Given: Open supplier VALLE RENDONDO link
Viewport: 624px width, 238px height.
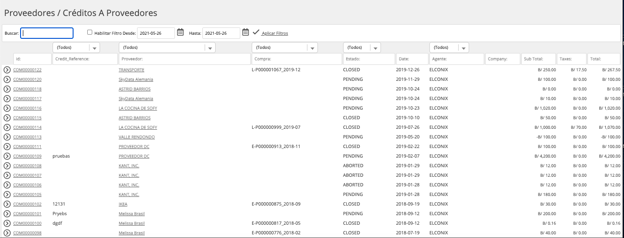Looking at the screenshot, I should point(137,137).
